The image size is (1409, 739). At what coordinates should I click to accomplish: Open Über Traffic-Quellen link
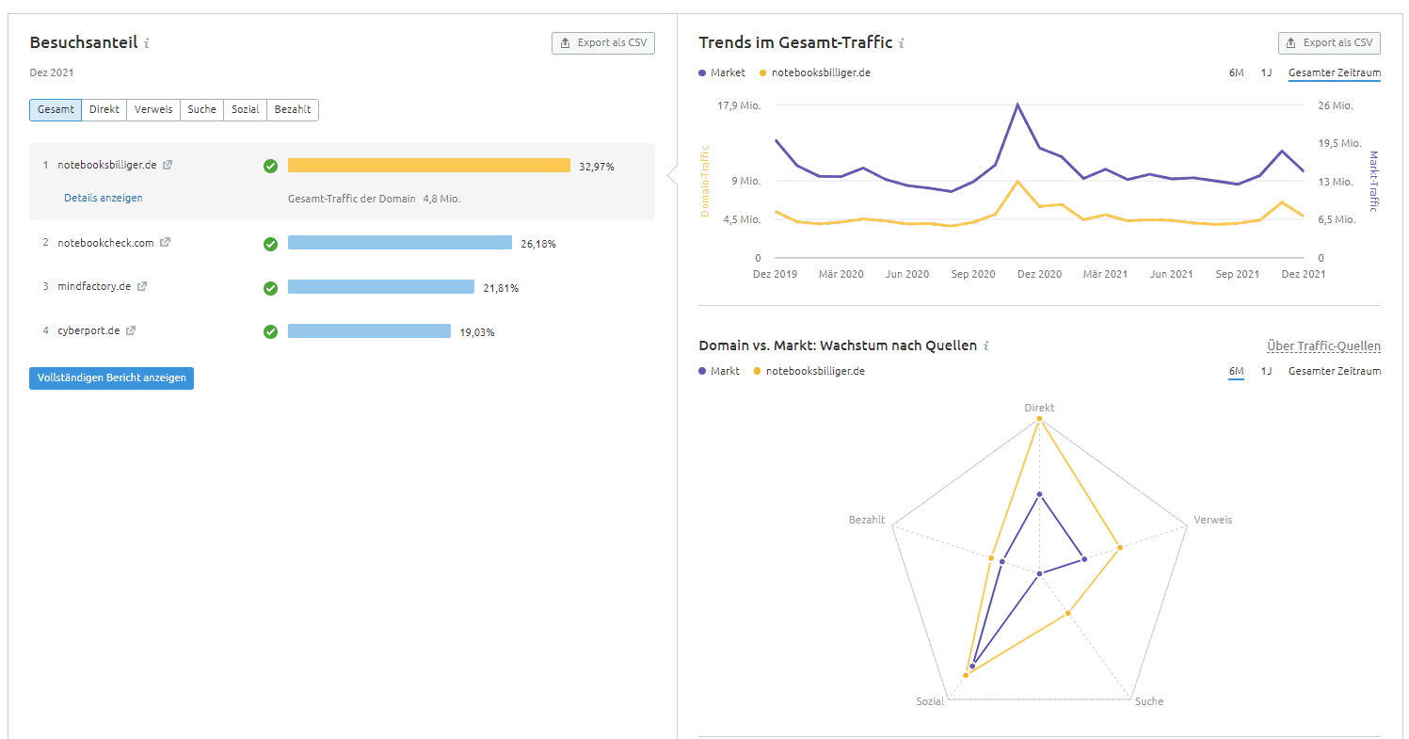point(1323,346)
